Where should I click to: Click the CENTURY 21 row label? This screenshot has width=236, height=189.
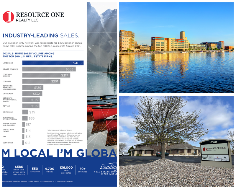coord(8,112)
